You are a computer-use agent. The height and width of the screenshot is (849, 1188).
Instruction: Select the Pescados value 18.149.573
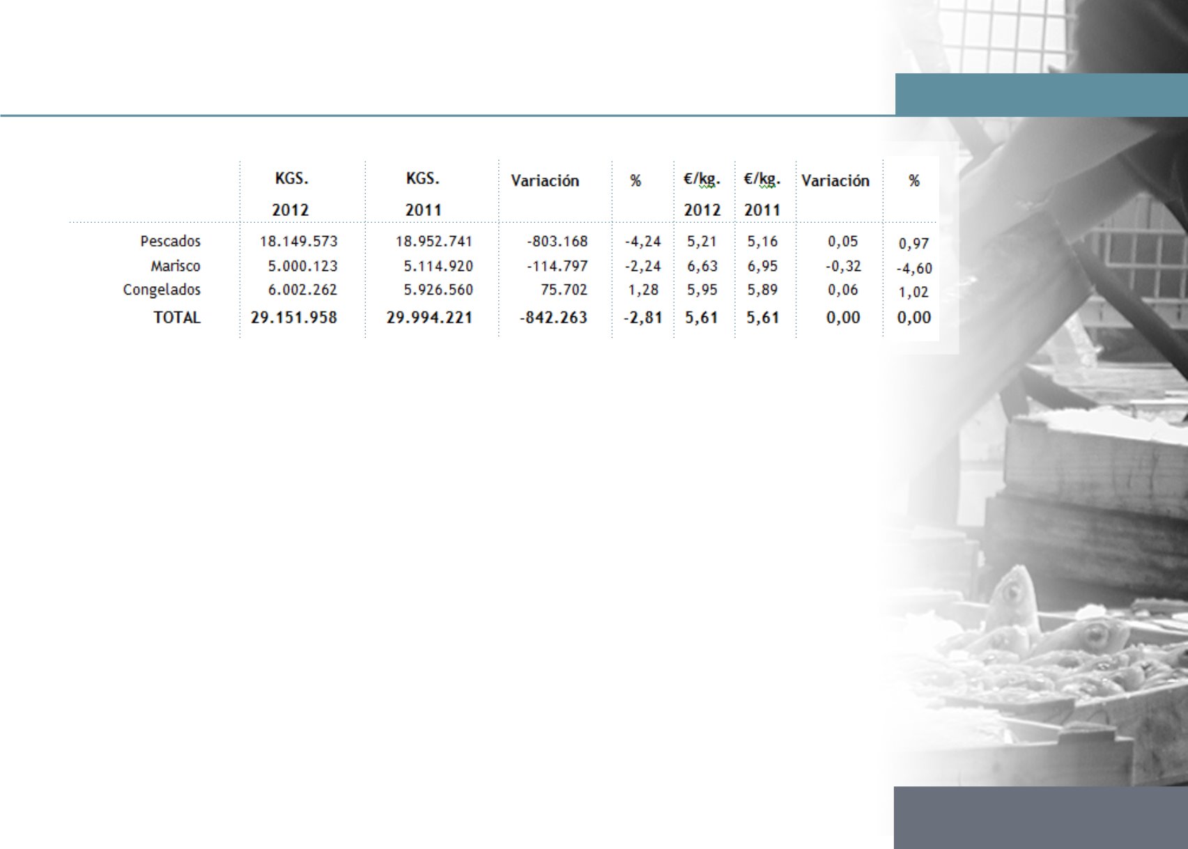point(298,242)
